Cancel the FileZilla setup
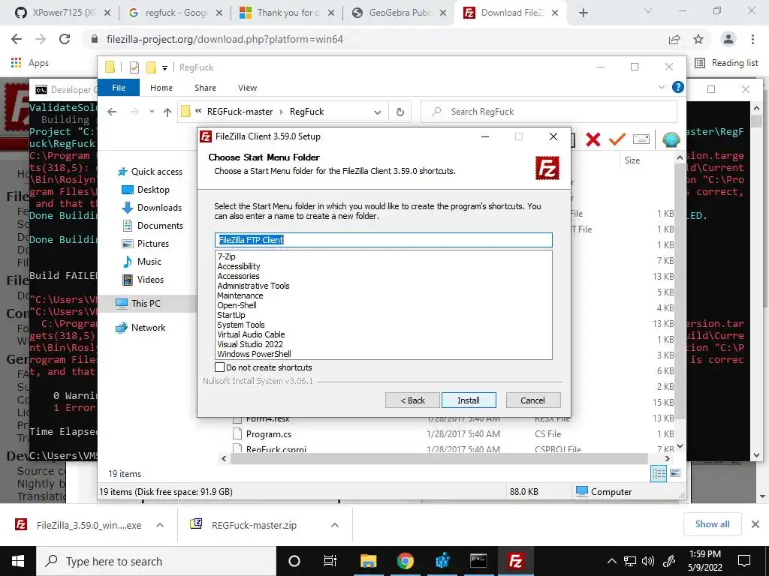 [532, 400]
